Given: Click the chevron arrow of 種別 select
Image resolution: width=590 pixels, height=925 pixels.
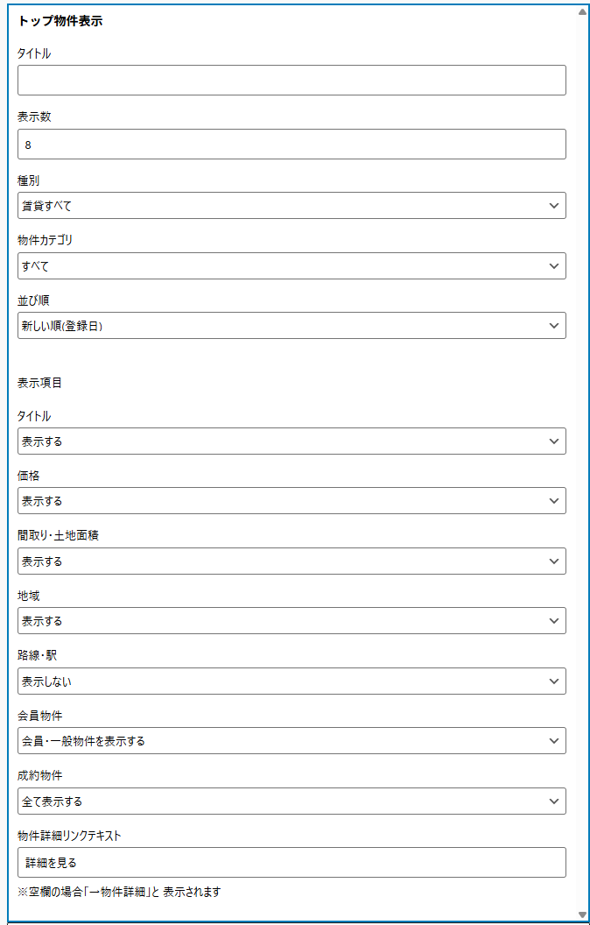Looking at the screenshot, I should pos(553,206).
